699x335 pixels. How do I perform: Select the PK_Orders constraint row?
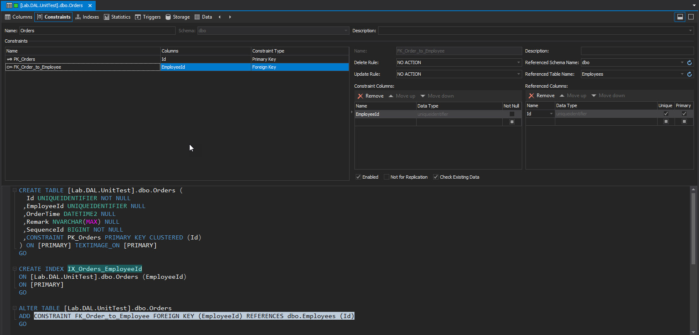tap(177, 59)
